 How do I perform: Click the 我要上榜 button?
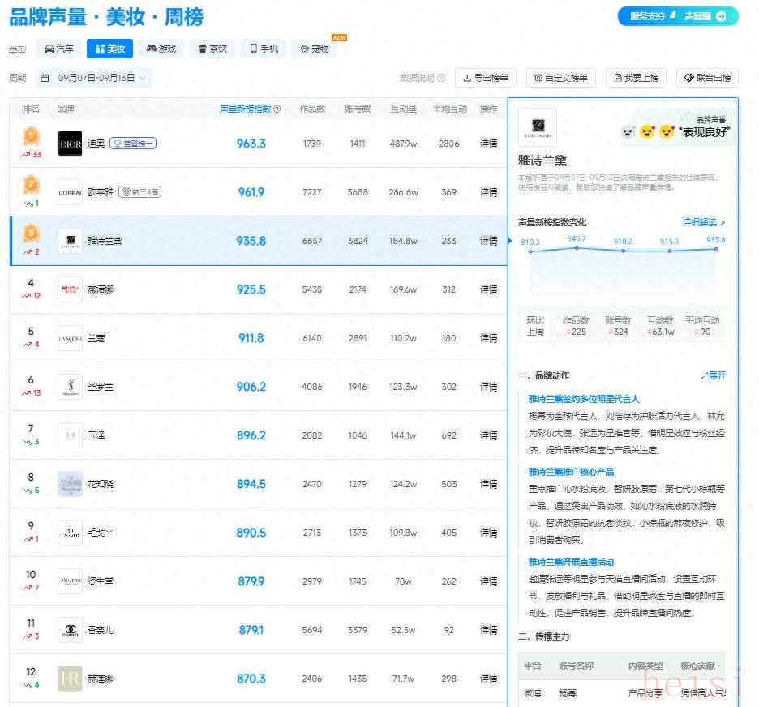tap(636, 78)
